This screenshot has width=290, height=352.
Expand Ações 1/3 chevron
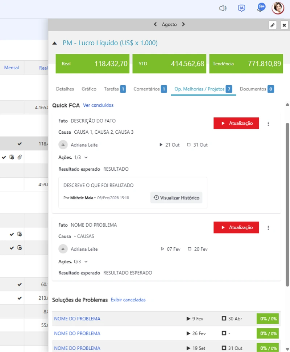click(86, 158)
